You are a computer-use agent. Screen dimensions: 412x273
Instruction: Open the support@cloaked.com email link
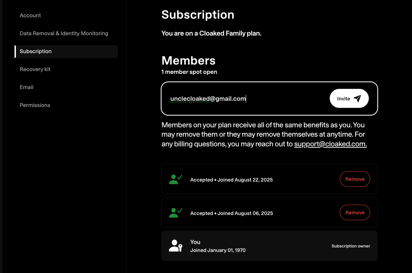pos(330,144)
